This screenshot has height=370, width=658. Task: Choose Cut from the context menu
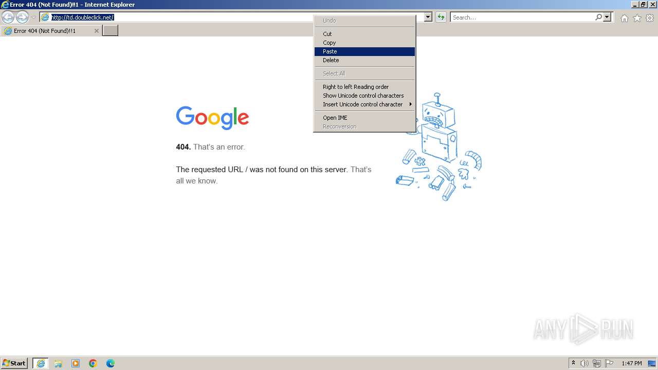(364, 34)
